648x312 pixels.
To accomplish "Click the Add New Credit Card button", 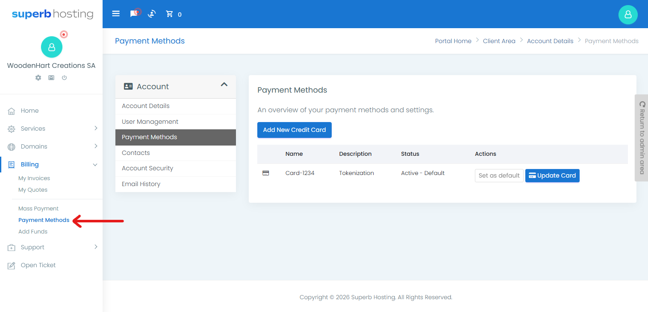I will click(295, 130).
